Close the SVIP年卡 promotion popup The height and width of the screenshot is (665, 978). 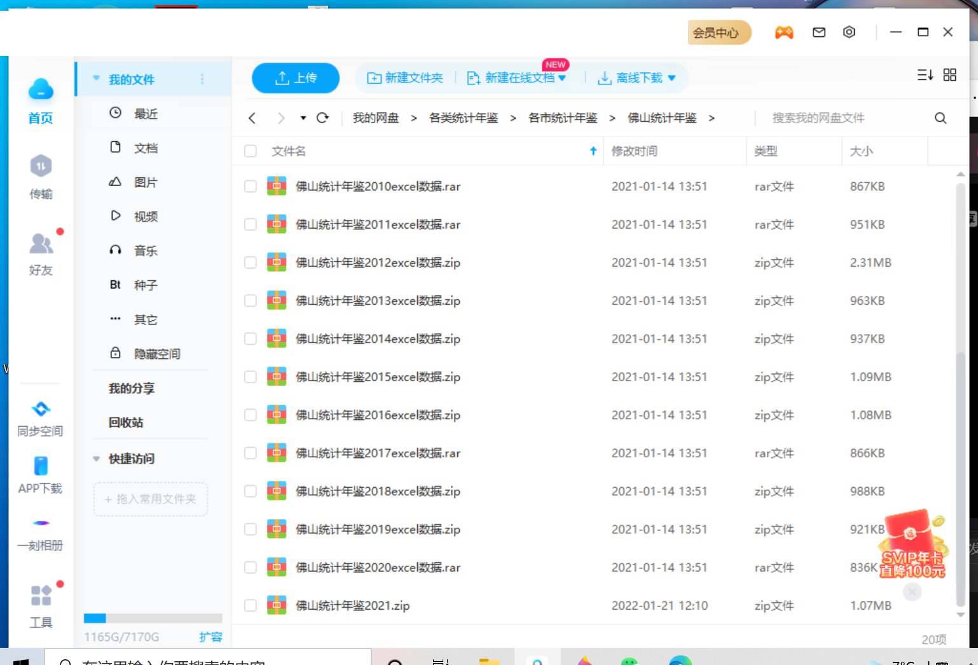[x=913, y=592]
